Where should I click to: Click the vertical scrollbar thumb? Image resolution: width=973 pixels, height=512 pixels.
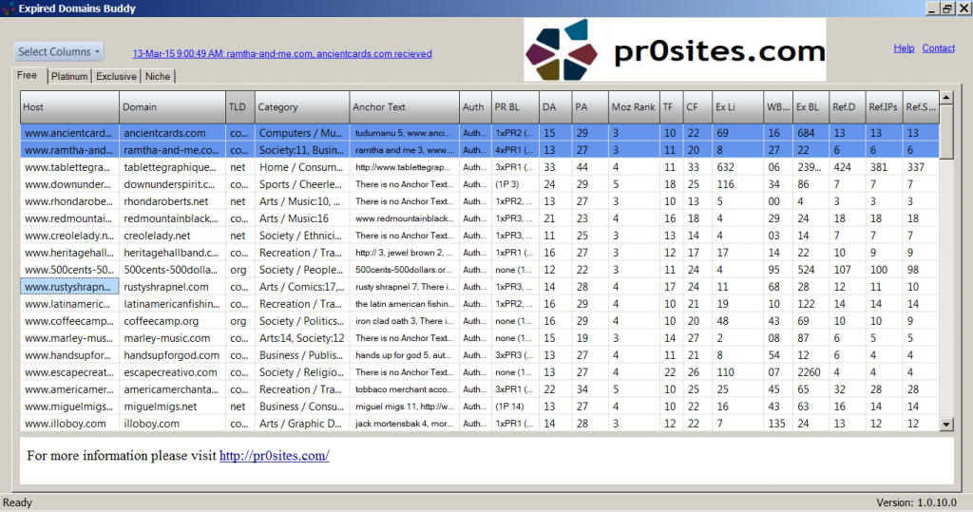click(x=946, y=132)
